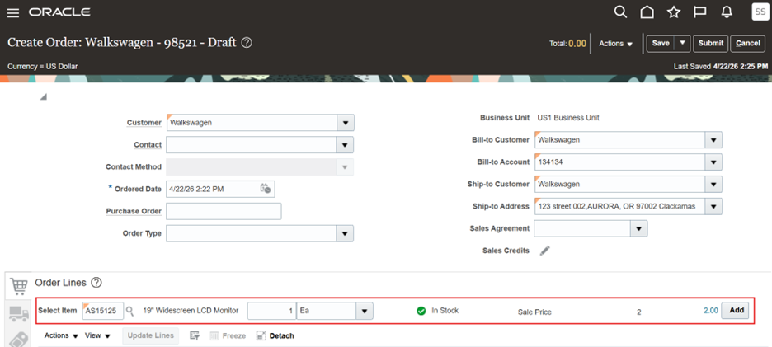Click the Customer field showing Walkswagen
Viewport: 772px width, 347px height.
coord(252,123)
